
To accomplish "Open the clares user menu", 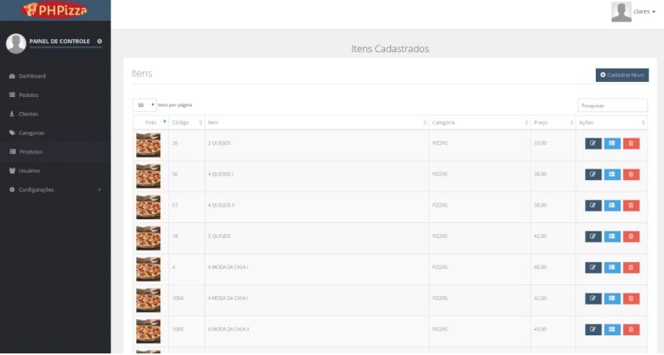I will [x=634, y=12].
